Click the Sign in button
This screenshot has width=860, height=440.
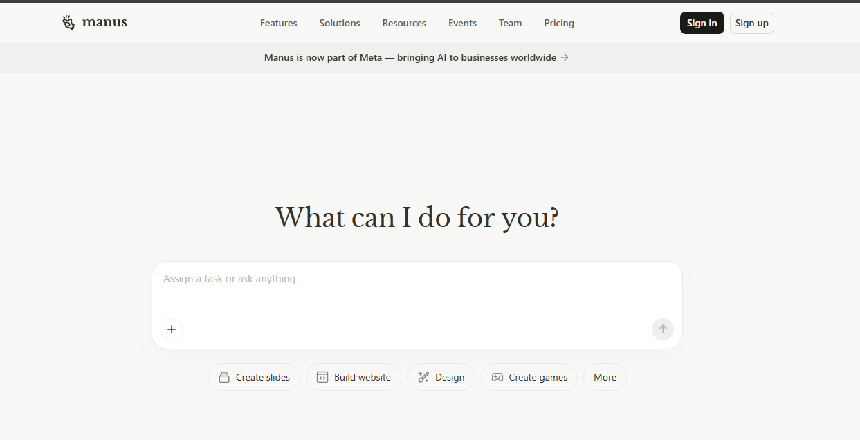point(702,23)
